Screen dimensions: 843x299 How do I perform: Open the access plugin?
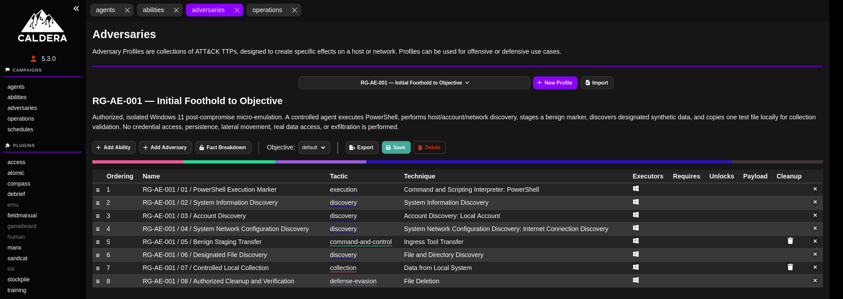point(16,162)
